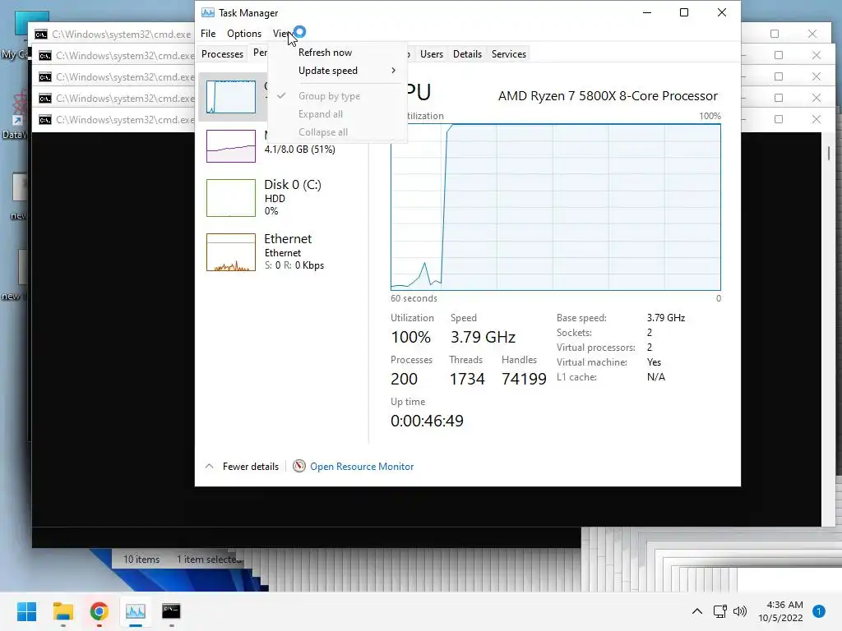Open the clock showing 4:36 AM
842x631 pixels.
780,611
